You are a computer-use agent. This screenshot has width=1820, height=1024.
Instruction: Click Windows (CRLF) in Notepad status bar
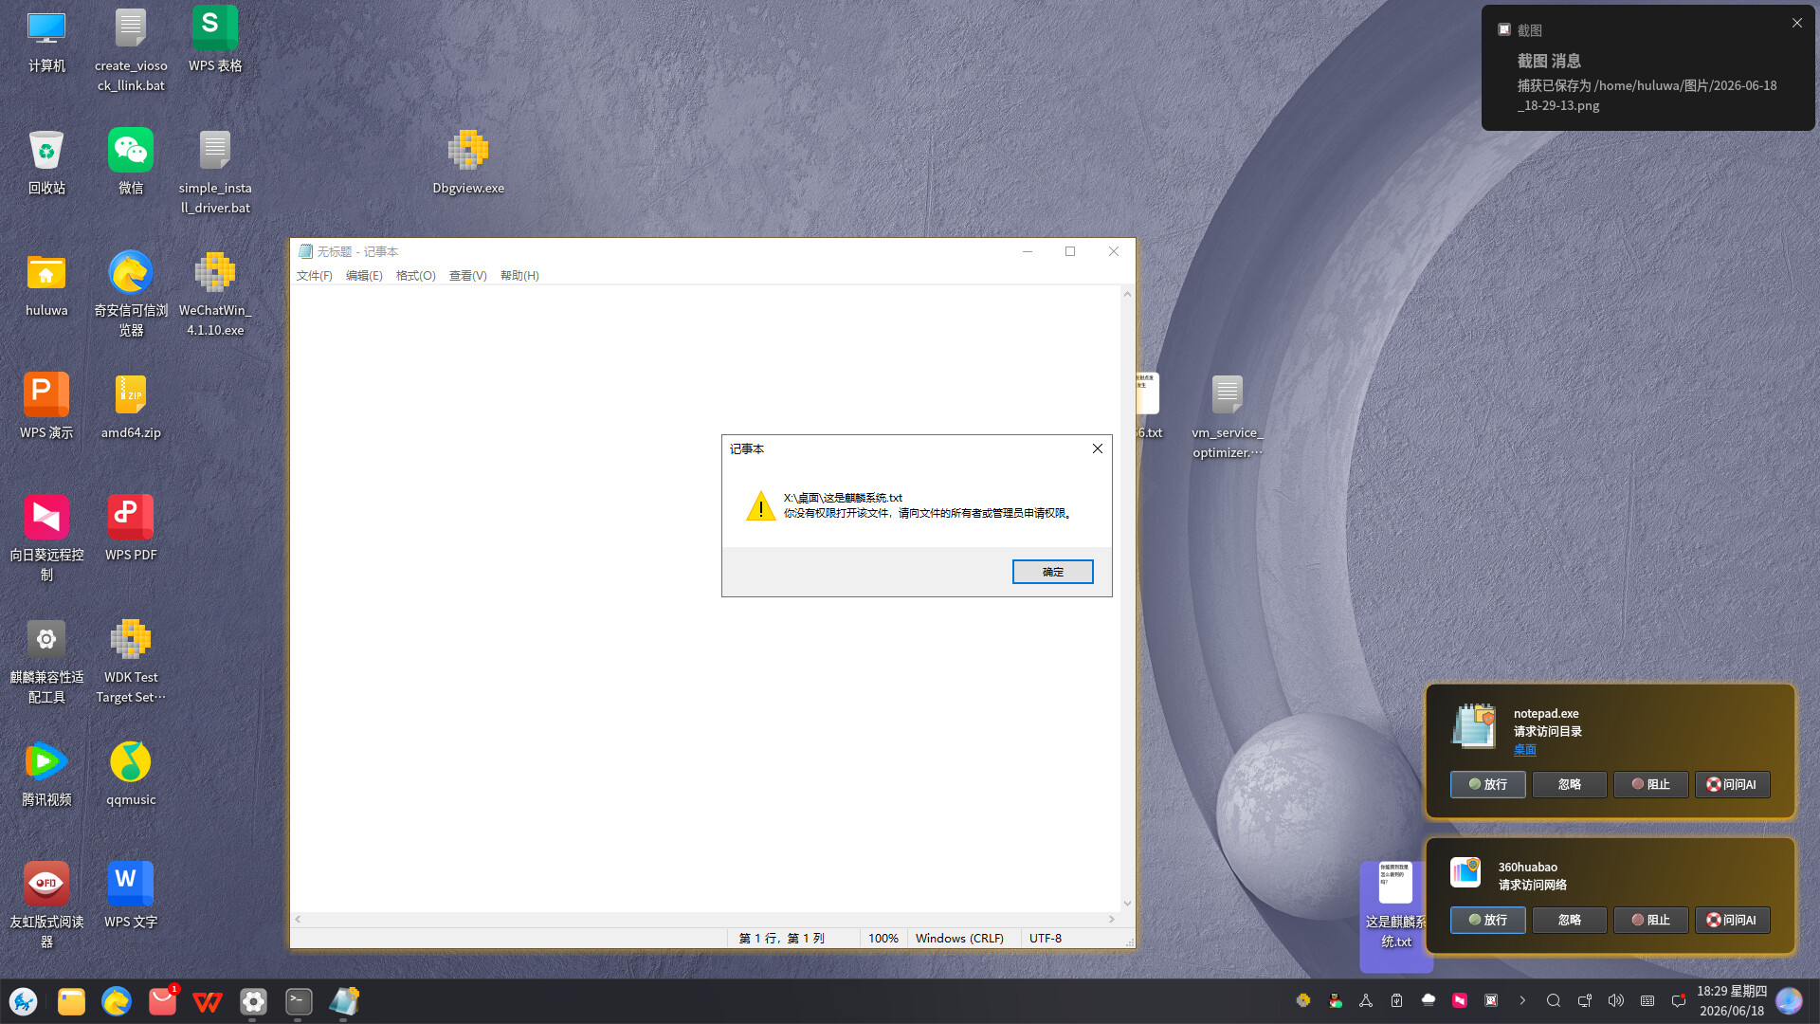pos(959,939)
